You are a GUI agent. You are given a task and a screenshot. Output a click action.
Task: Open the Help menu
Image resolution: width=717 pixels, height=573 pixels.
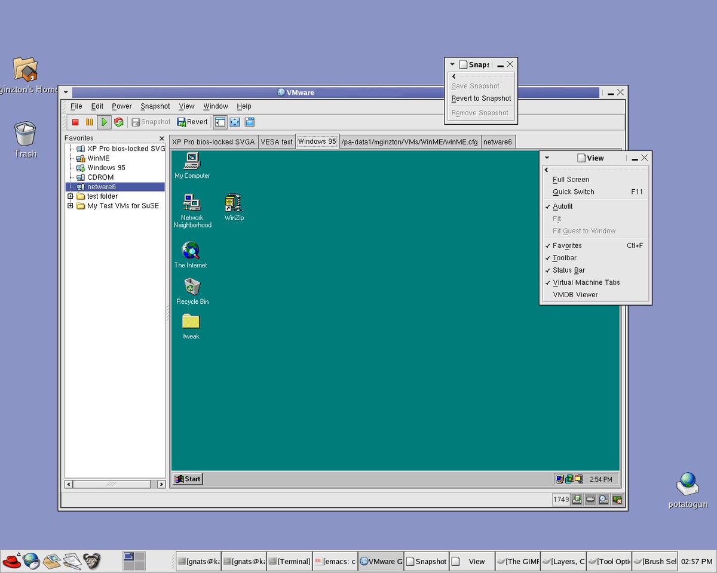(244, 106)
